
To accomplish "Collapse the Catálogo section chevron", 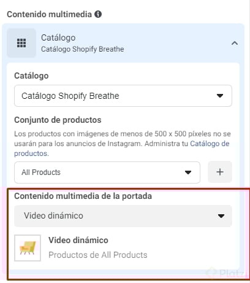I will 235,43.
